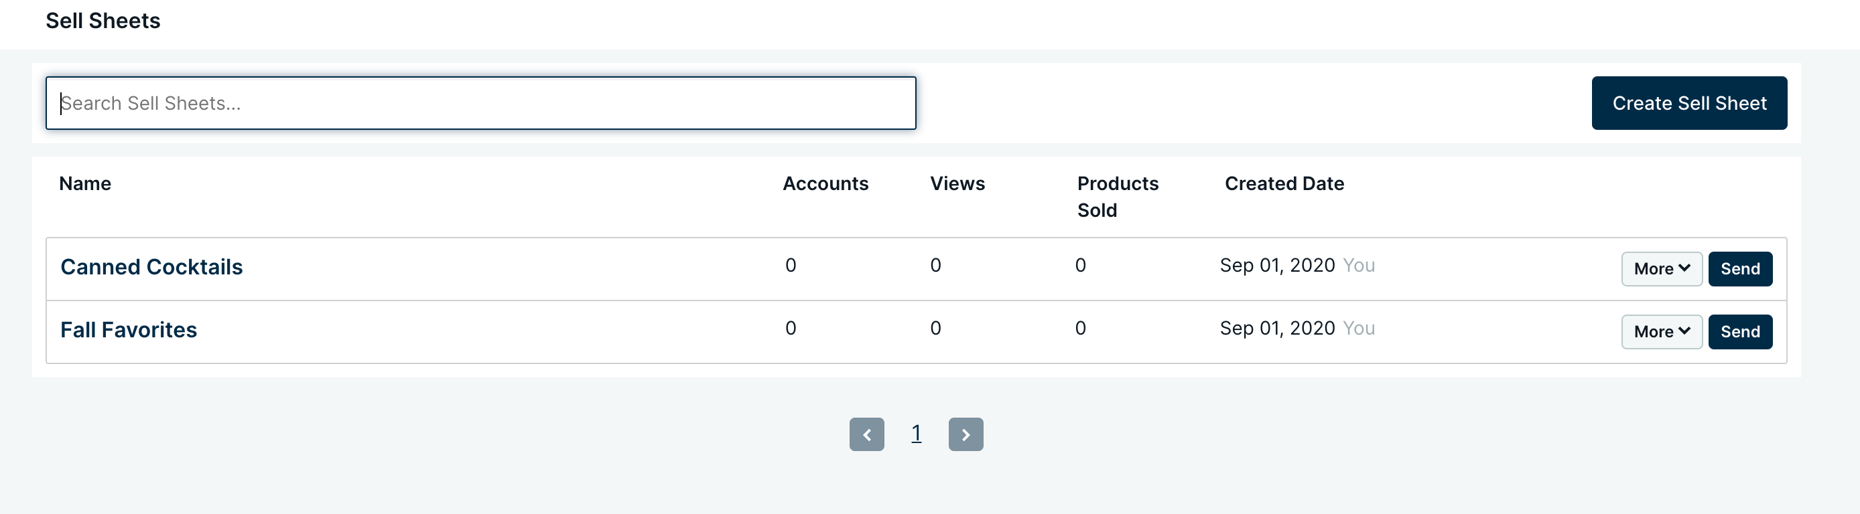
Task: Click the 'You' creator label for Canned Cocktails
Action: (x=1359, y=265)
